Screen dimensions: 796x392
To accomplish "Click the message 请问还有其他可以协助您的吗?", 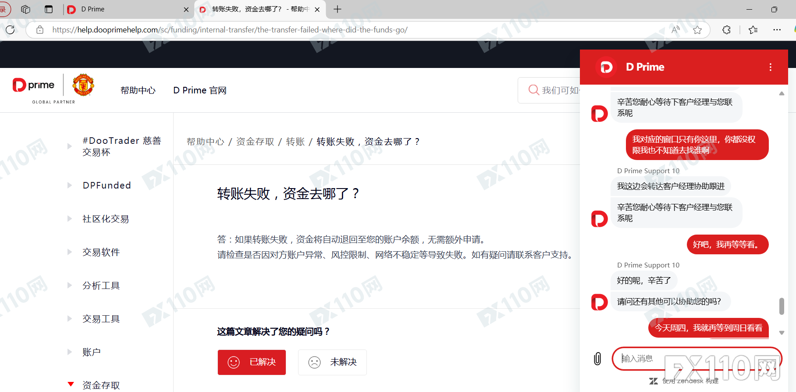I will click(x=670, y=302).
